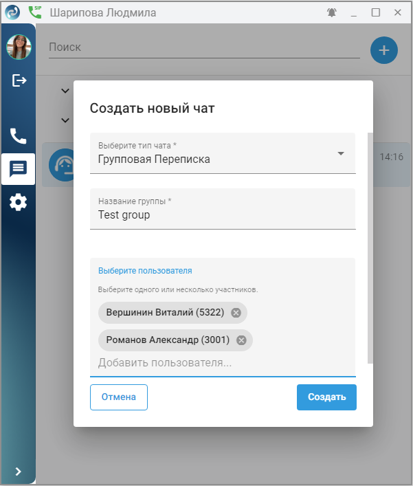Click the SIP phone status icon
The width and height of the screenshot is (413, 486).
(34, 12)
